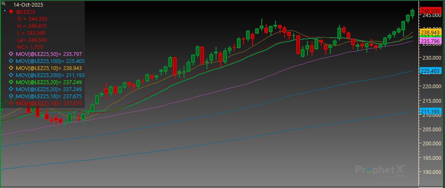Click the blue diamond for the 100-period MOV

11,61
